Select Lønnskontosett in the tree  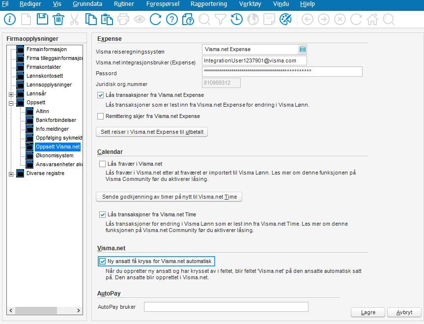pos(45,76)
